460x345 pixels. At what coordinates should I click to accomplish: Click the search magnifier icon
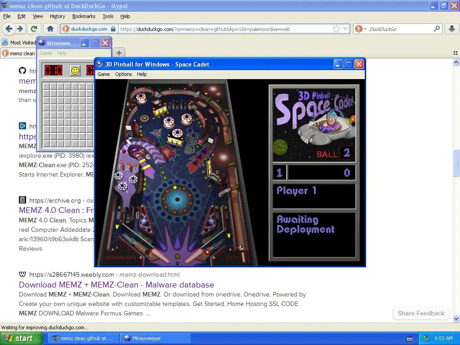(437, 29)
